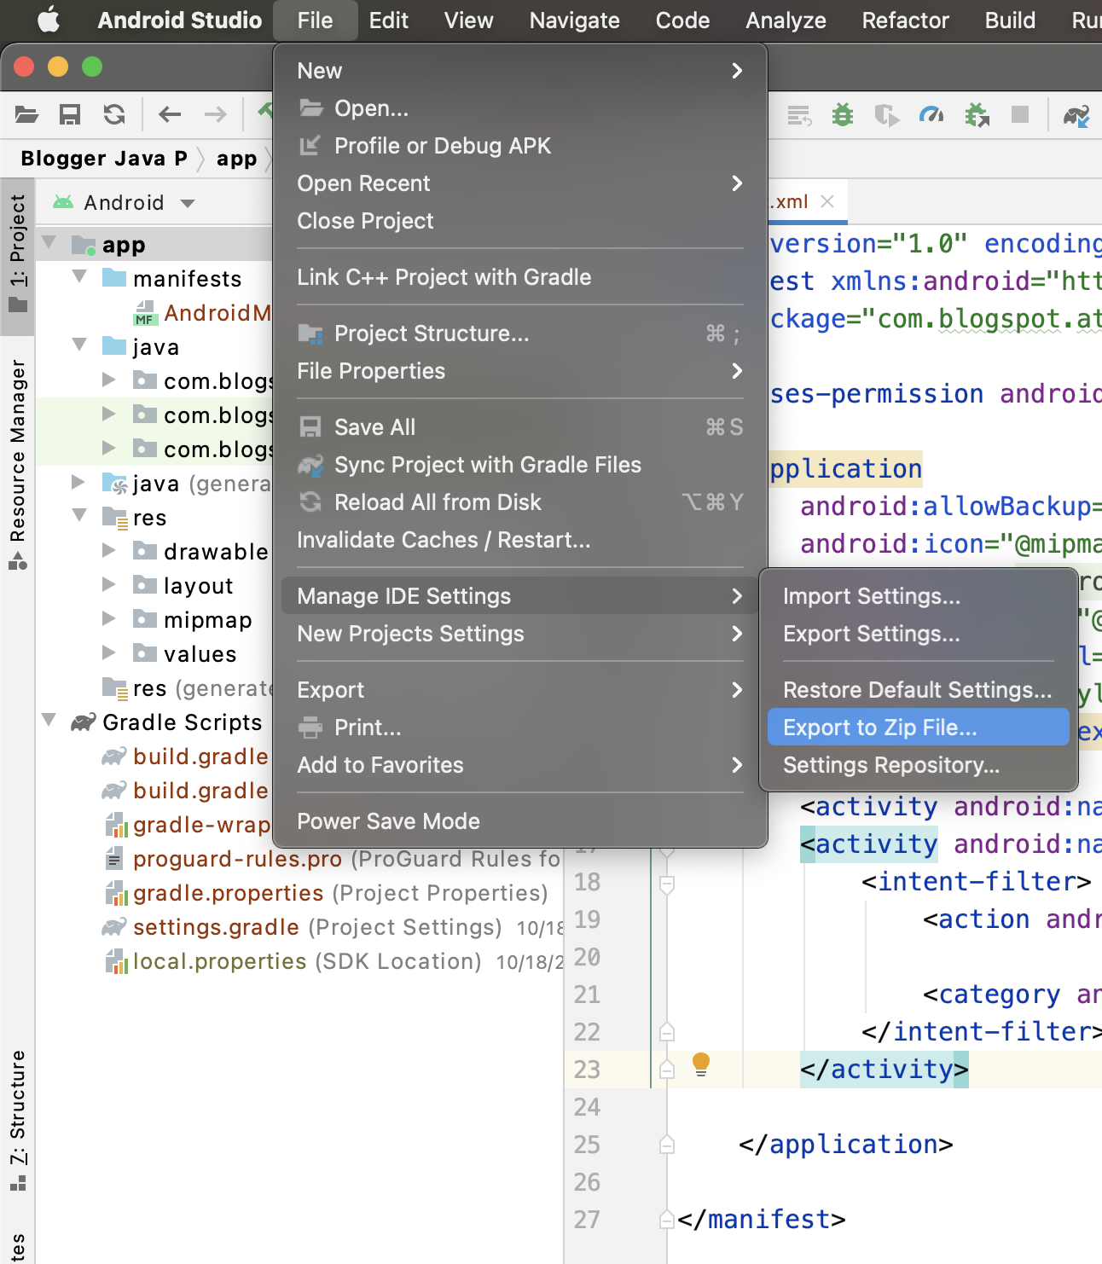The height and width of the screenshot is (1264, 1102).
Task: Select local.properties file
Action: click(219, 961)
